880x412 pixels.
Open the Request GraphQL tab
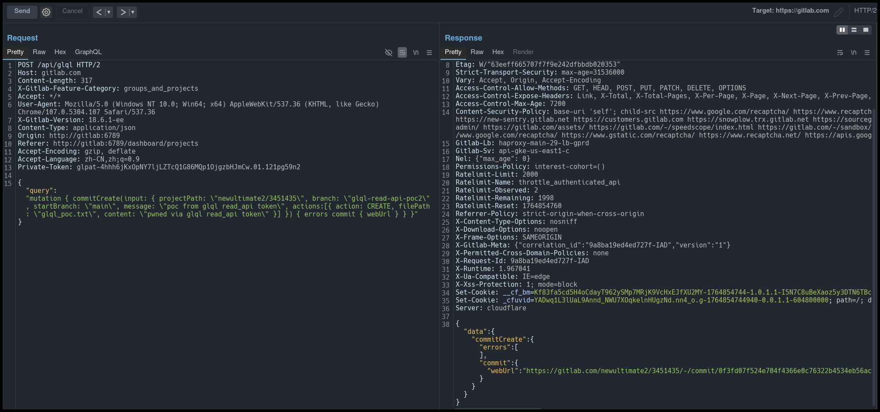click(88, 52)
